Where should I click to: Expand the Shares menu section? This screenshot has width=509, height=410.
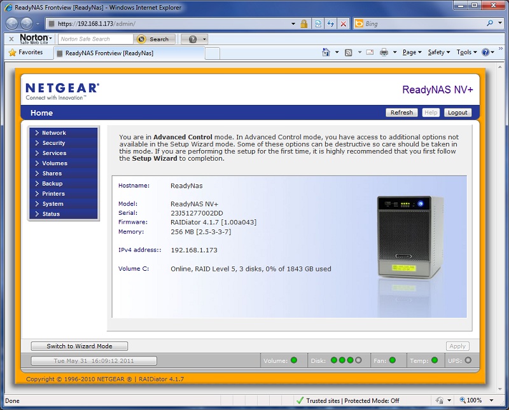click(63, 173)
